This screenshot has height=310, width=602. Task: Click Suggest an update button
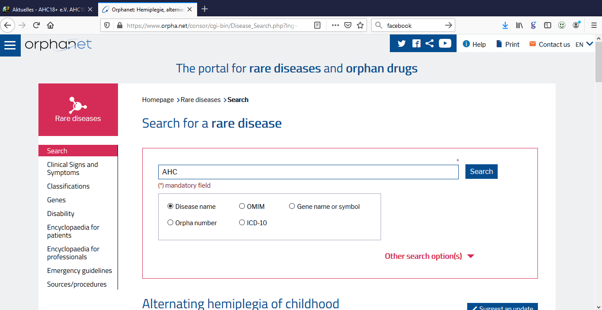503,306
